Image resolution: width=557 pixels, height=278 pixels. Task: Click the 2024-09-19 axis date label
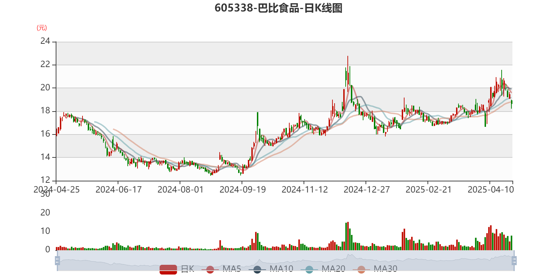tap(243, 190)
